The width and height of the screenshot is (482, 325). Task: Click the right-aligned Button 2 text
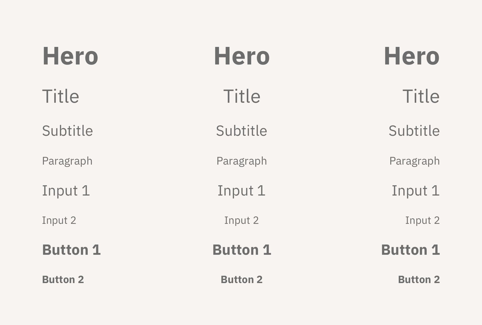(x=419, y=280)
